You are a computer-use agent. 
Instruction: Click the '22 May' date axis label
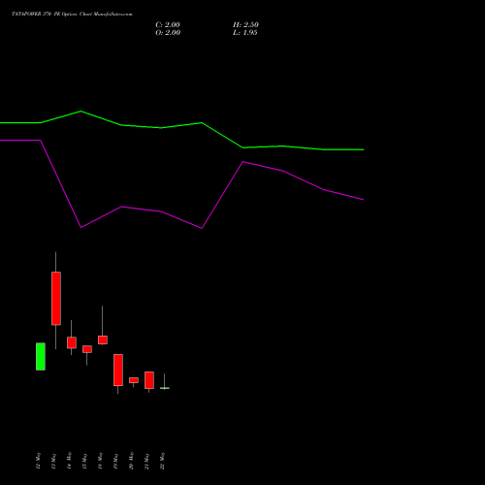[x=162, y=461]
